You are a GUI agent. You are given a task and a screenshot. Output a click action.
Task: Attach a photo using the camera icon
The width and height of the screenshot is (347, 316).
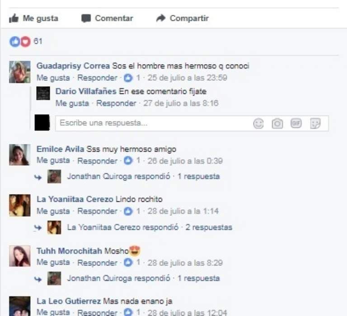tap(277, 123)
